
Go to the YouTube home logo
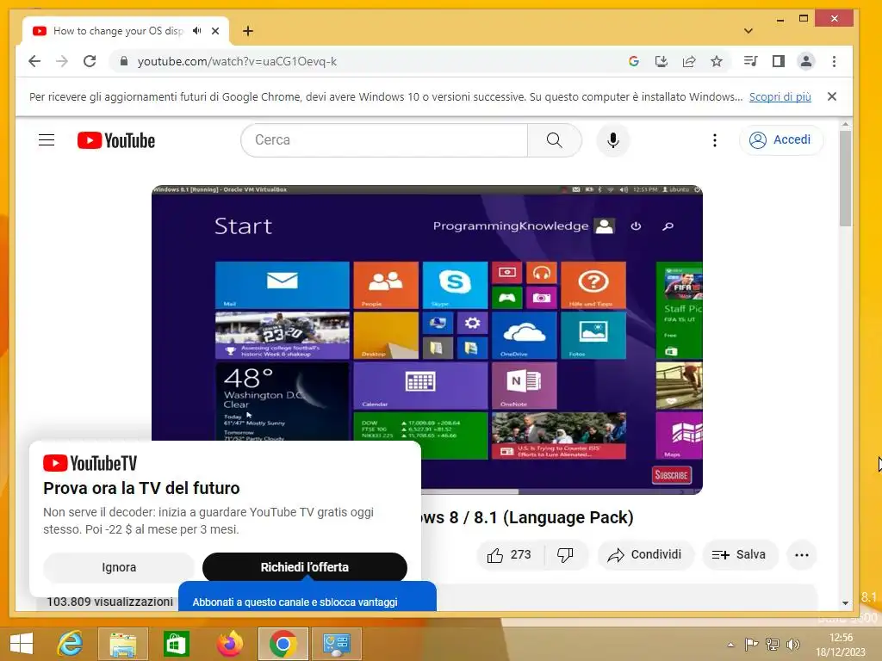(116, 140)
